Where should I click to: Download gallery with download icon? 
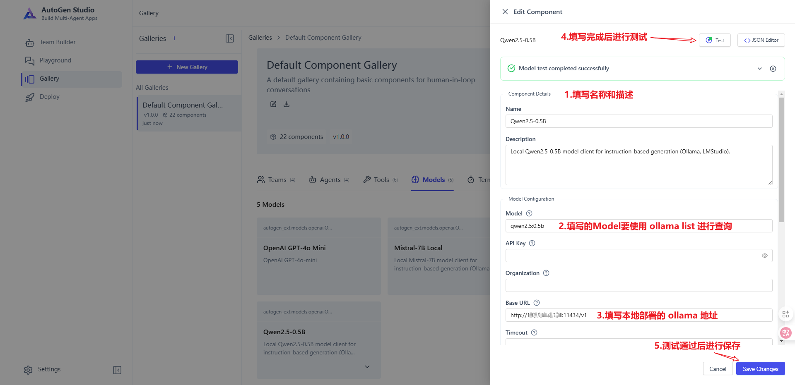click(287, 104)
